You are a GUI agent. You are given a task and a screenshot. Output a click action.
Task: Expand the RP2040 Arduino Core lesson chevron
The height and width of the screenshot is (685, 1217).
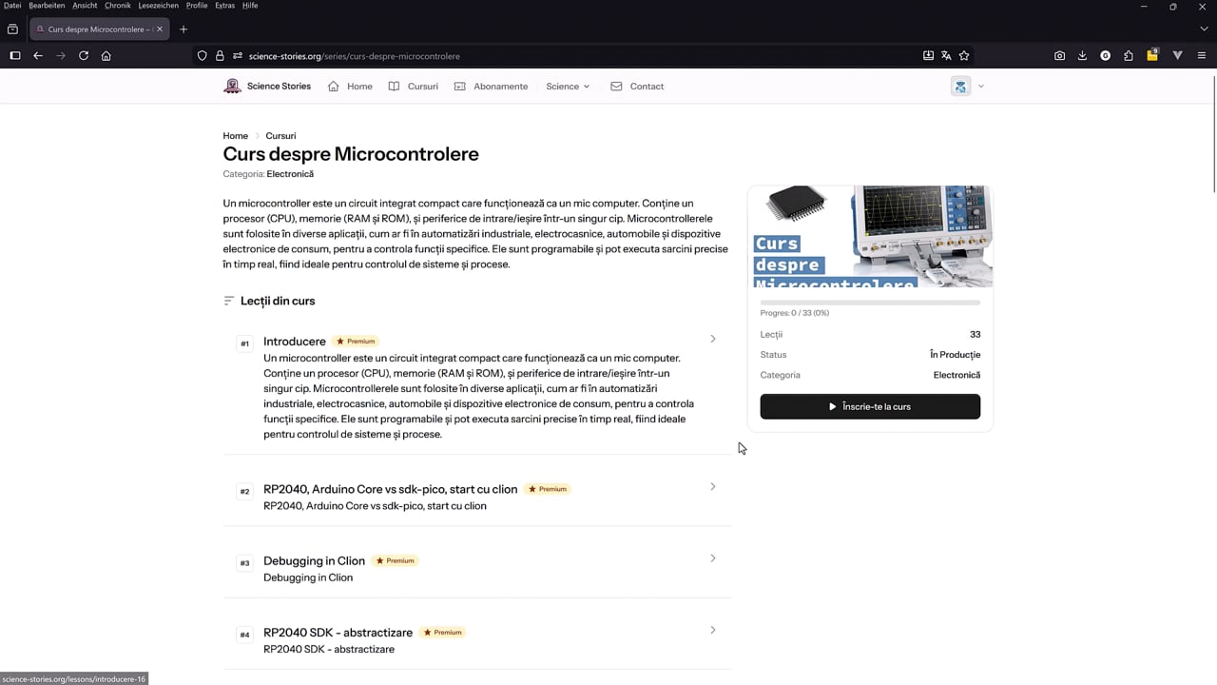[x=713, y=487]
